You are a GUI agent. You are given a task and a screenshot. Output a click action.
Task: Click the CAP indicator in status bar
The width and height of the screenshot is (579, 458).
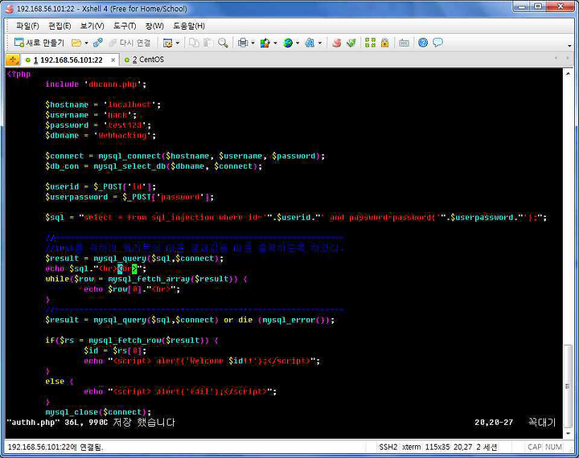pos(534,447)
